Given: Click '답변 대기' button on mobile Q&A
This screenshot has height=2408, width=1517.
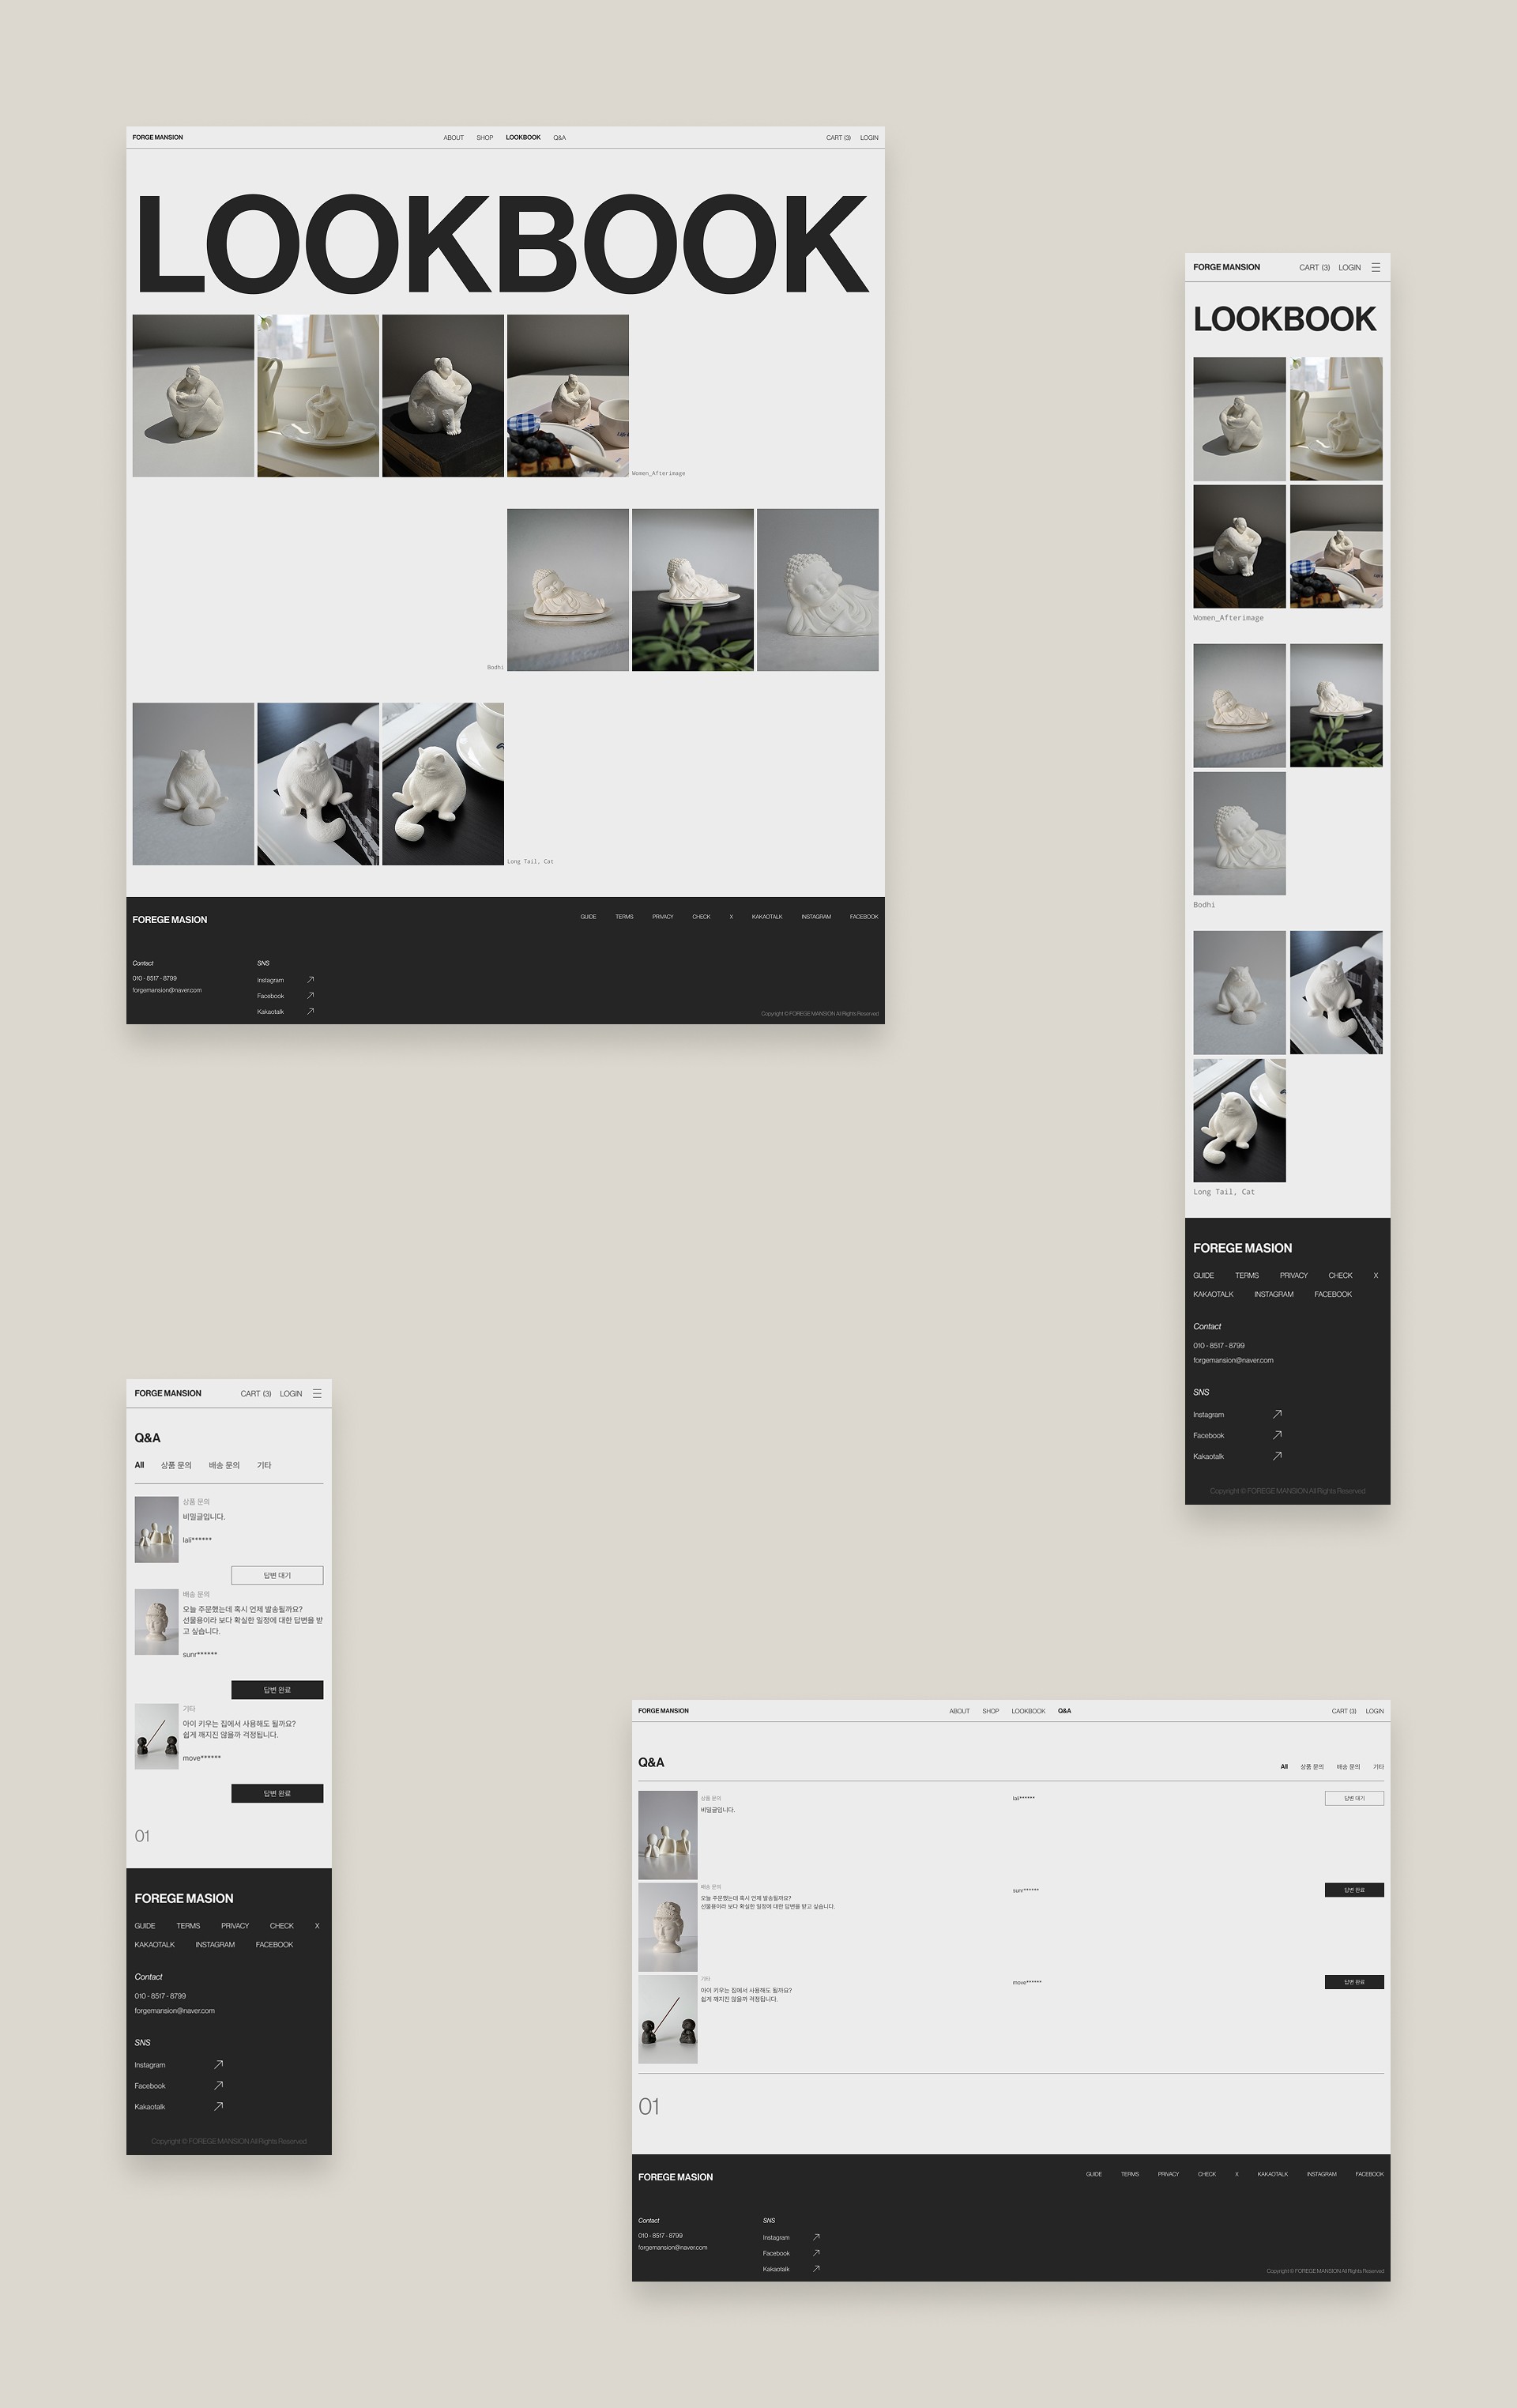Looking at the screenshot, I should point(277,1575).
